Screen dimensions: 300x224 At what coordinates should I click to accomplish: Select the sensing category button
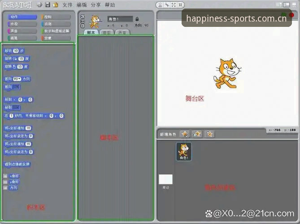tap(56, 24)
